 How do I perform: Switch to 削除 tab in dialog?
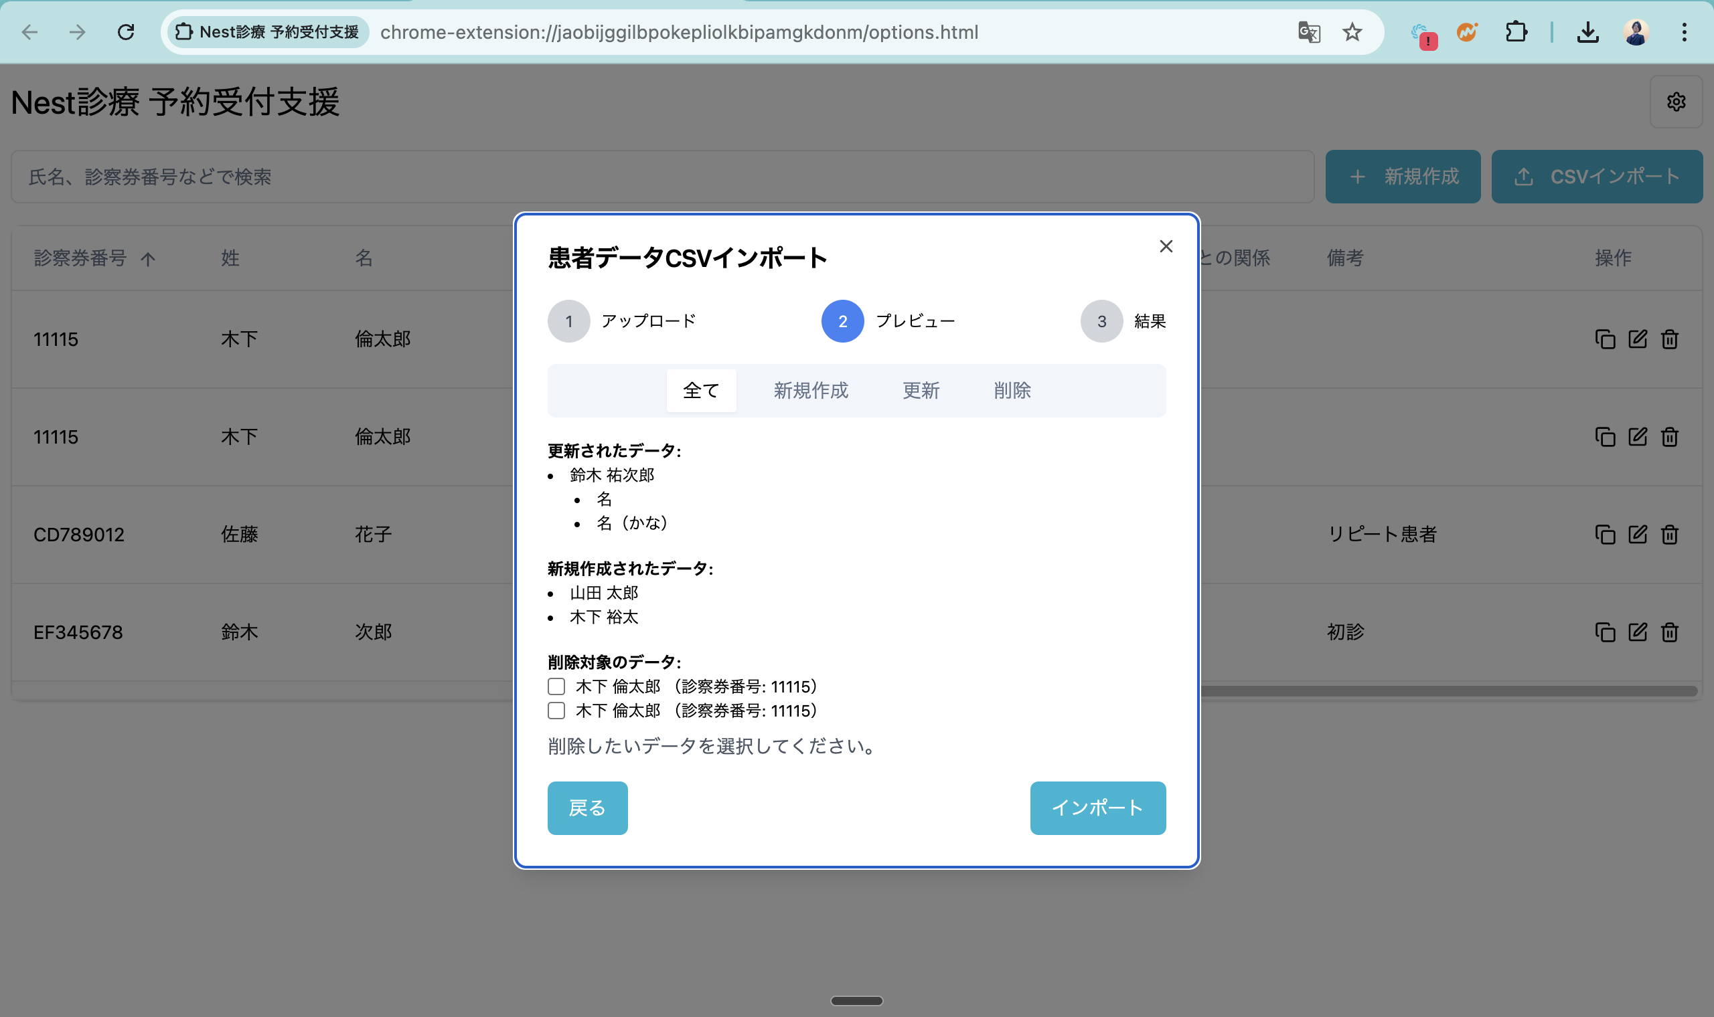(1012, 391)
